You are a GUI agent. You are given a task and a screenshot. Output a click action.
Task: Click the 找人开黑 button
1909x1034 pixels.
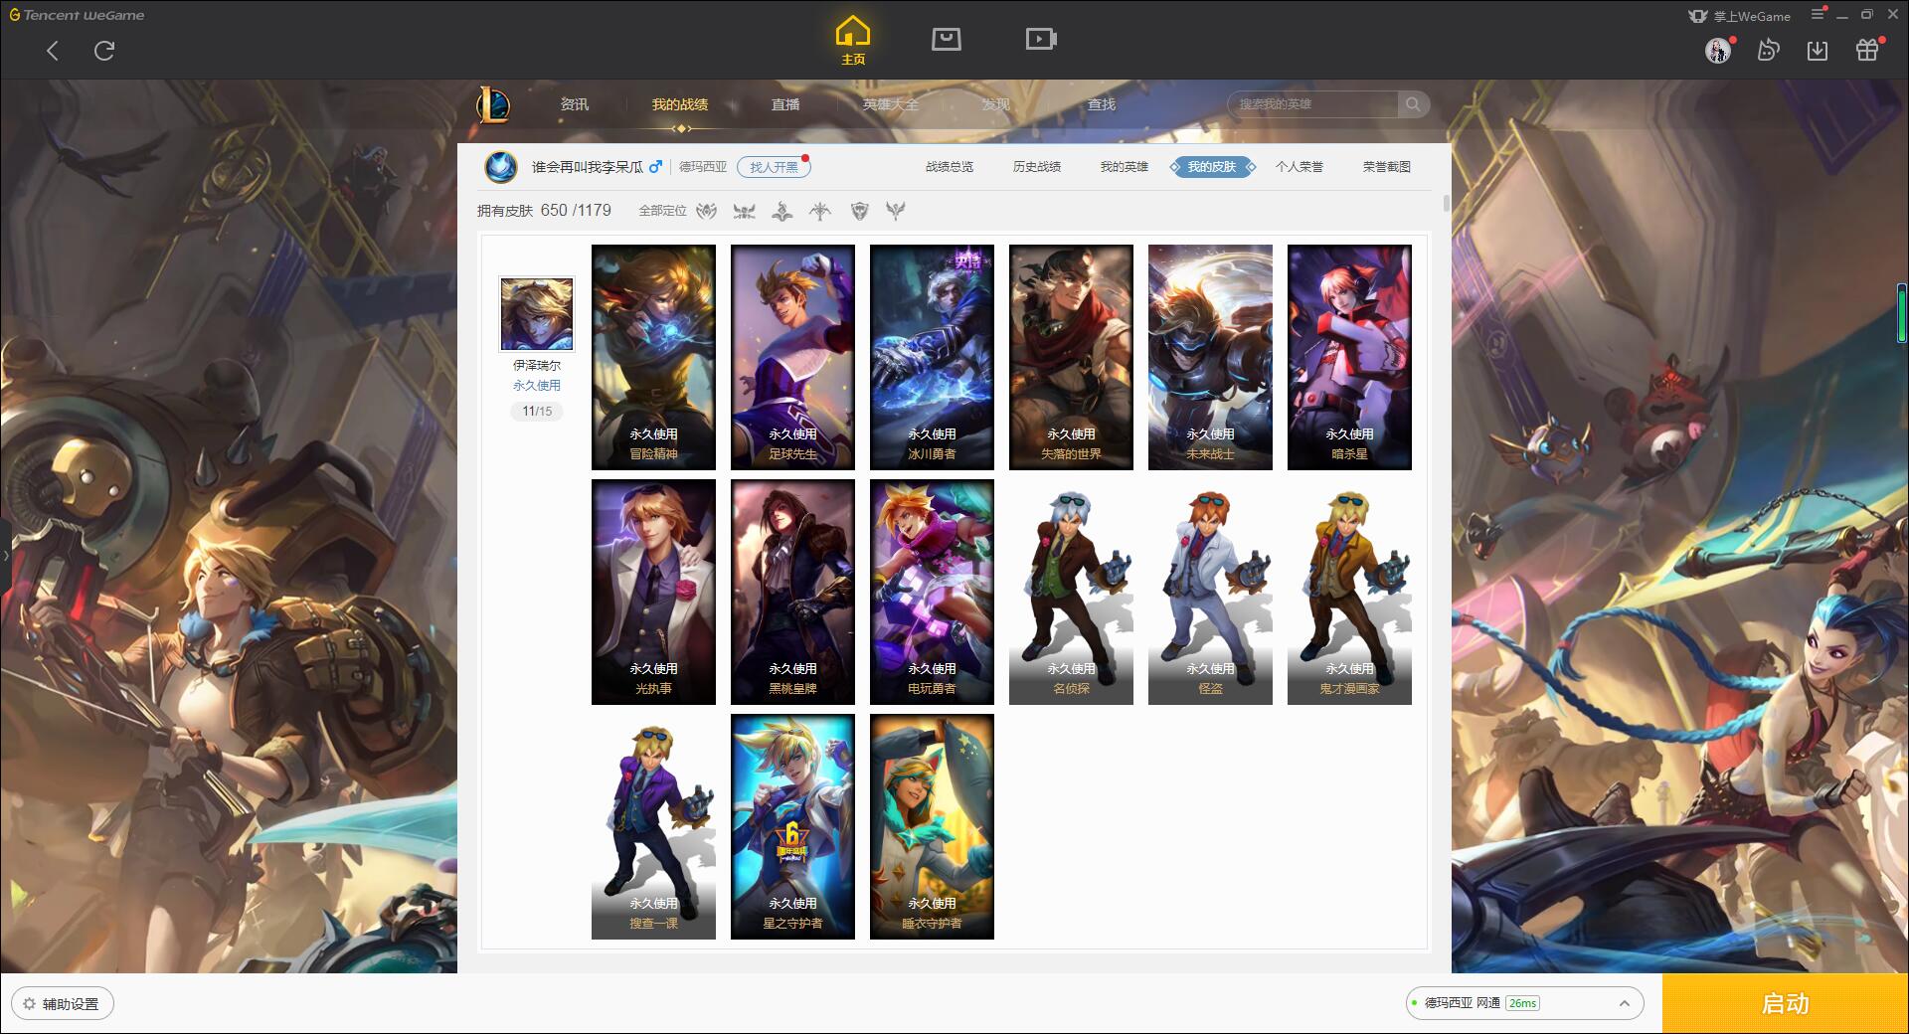tap(774, 167)
